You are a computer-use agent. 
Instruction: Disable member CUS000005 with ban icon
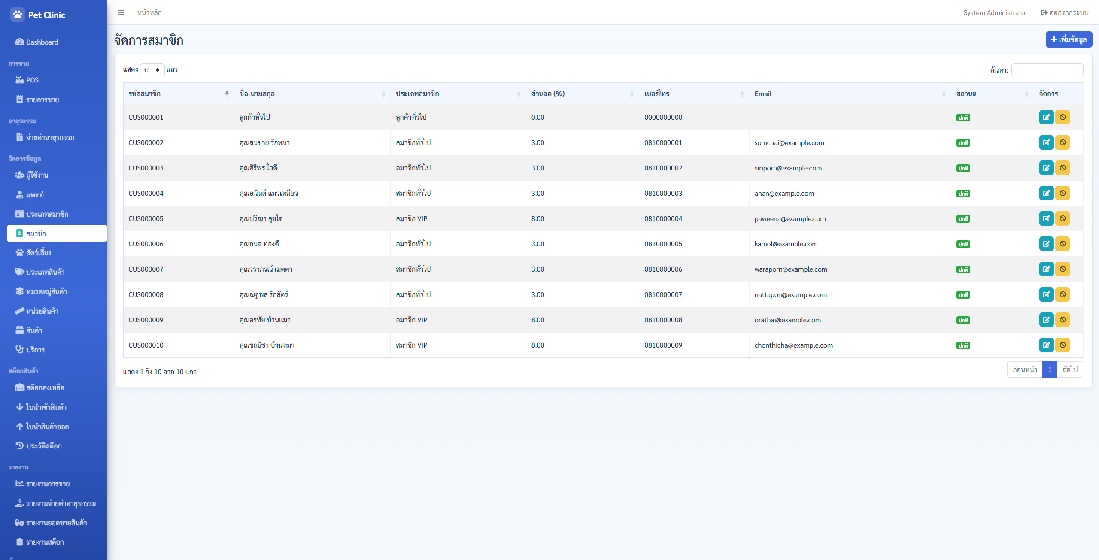1063,218
